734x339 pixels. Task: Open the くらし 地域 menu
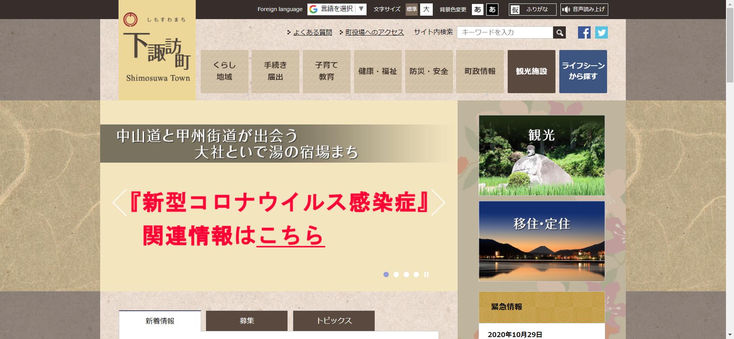[224, 71]
